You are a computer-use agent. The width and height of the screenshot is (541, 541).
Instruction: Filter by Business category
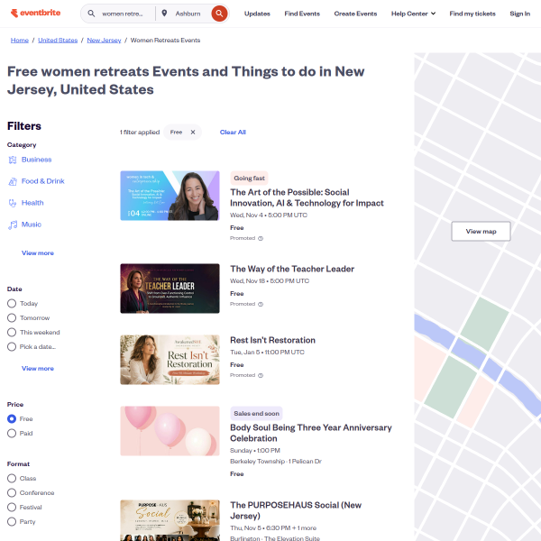point(36,160)
